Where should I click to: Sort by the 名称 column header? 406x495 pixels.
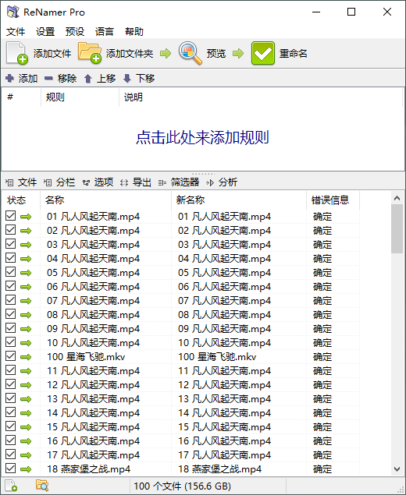click(106, 200)
